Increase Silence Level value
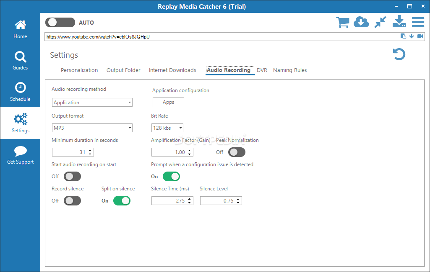 click(238, 199)
